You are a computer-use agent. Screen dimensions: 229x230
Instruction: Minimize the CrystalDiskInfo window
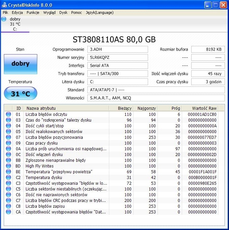click(208, 5)
